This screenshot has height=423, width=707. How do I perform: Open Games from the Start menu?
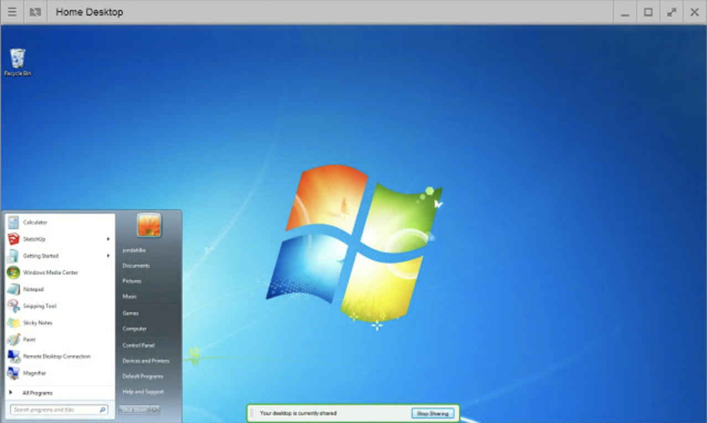tap(131, 313)
